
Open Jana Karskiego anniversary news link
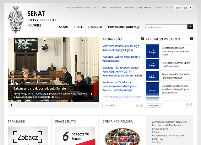[122, 72]
